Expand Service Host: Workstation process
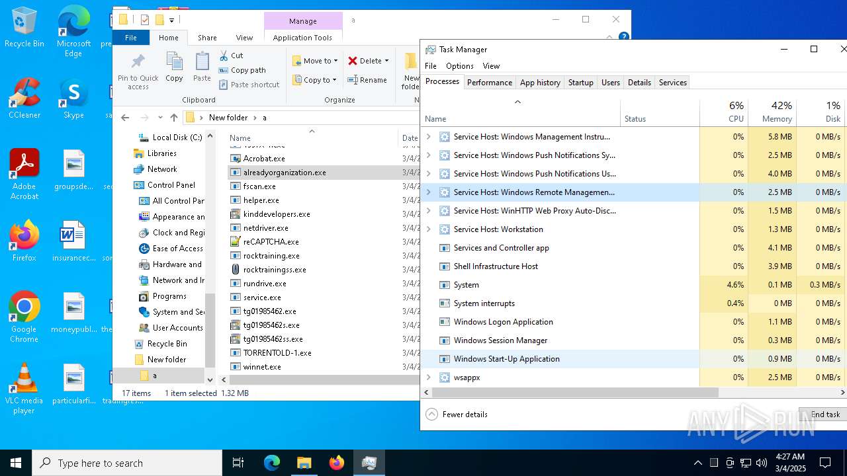The image size is (847, 476). pyautogui.click(x=428, y=229)
